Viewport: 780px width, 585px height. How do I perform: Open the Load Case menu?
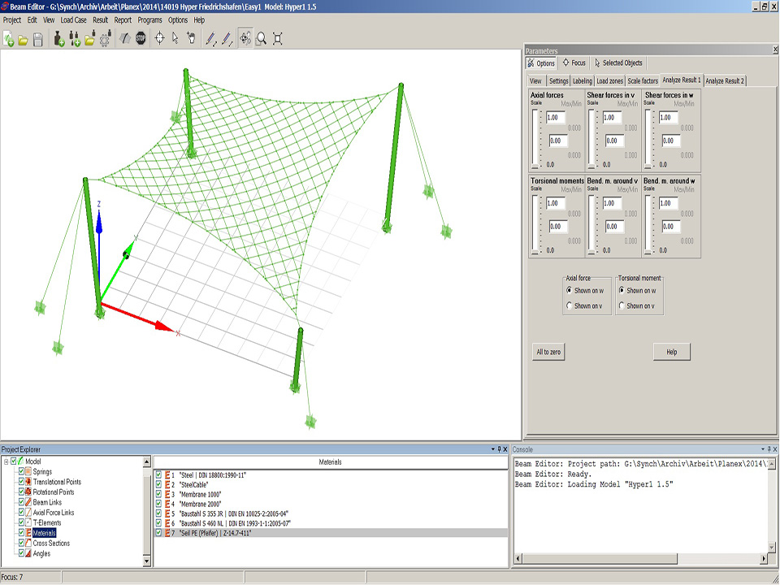74,19
